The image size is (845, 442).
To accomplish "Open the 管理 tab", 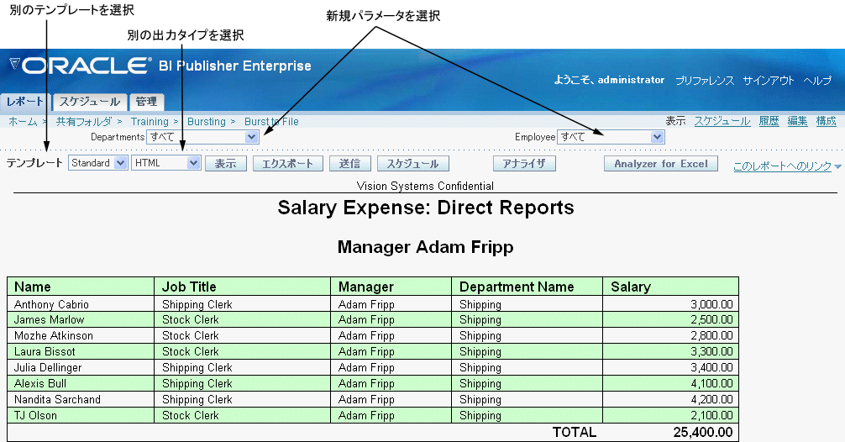I will pyautogui.click(x=146, y=102).
